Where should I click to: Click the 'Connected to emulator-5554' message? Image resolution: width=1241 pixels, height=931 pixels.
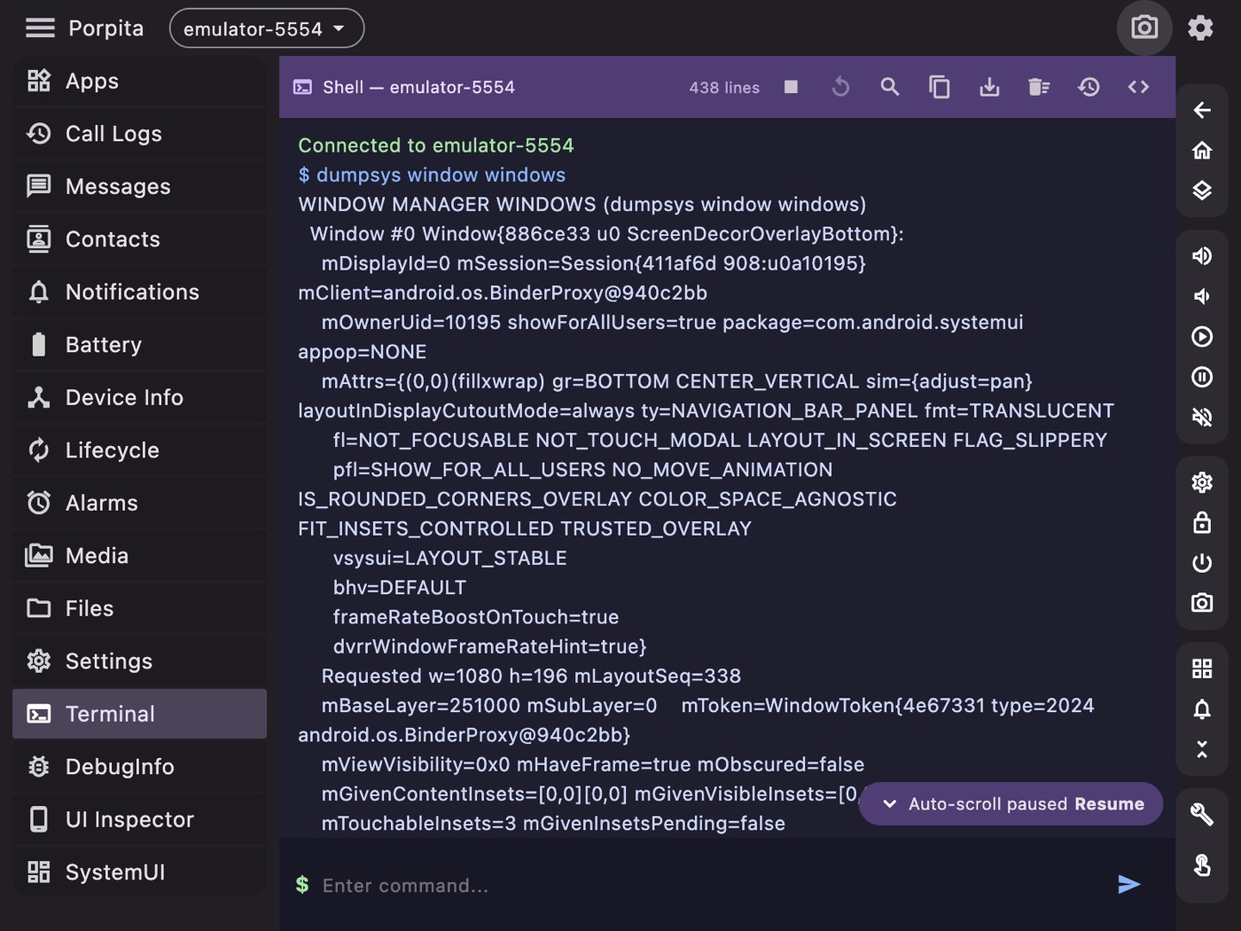click(436, 145)
